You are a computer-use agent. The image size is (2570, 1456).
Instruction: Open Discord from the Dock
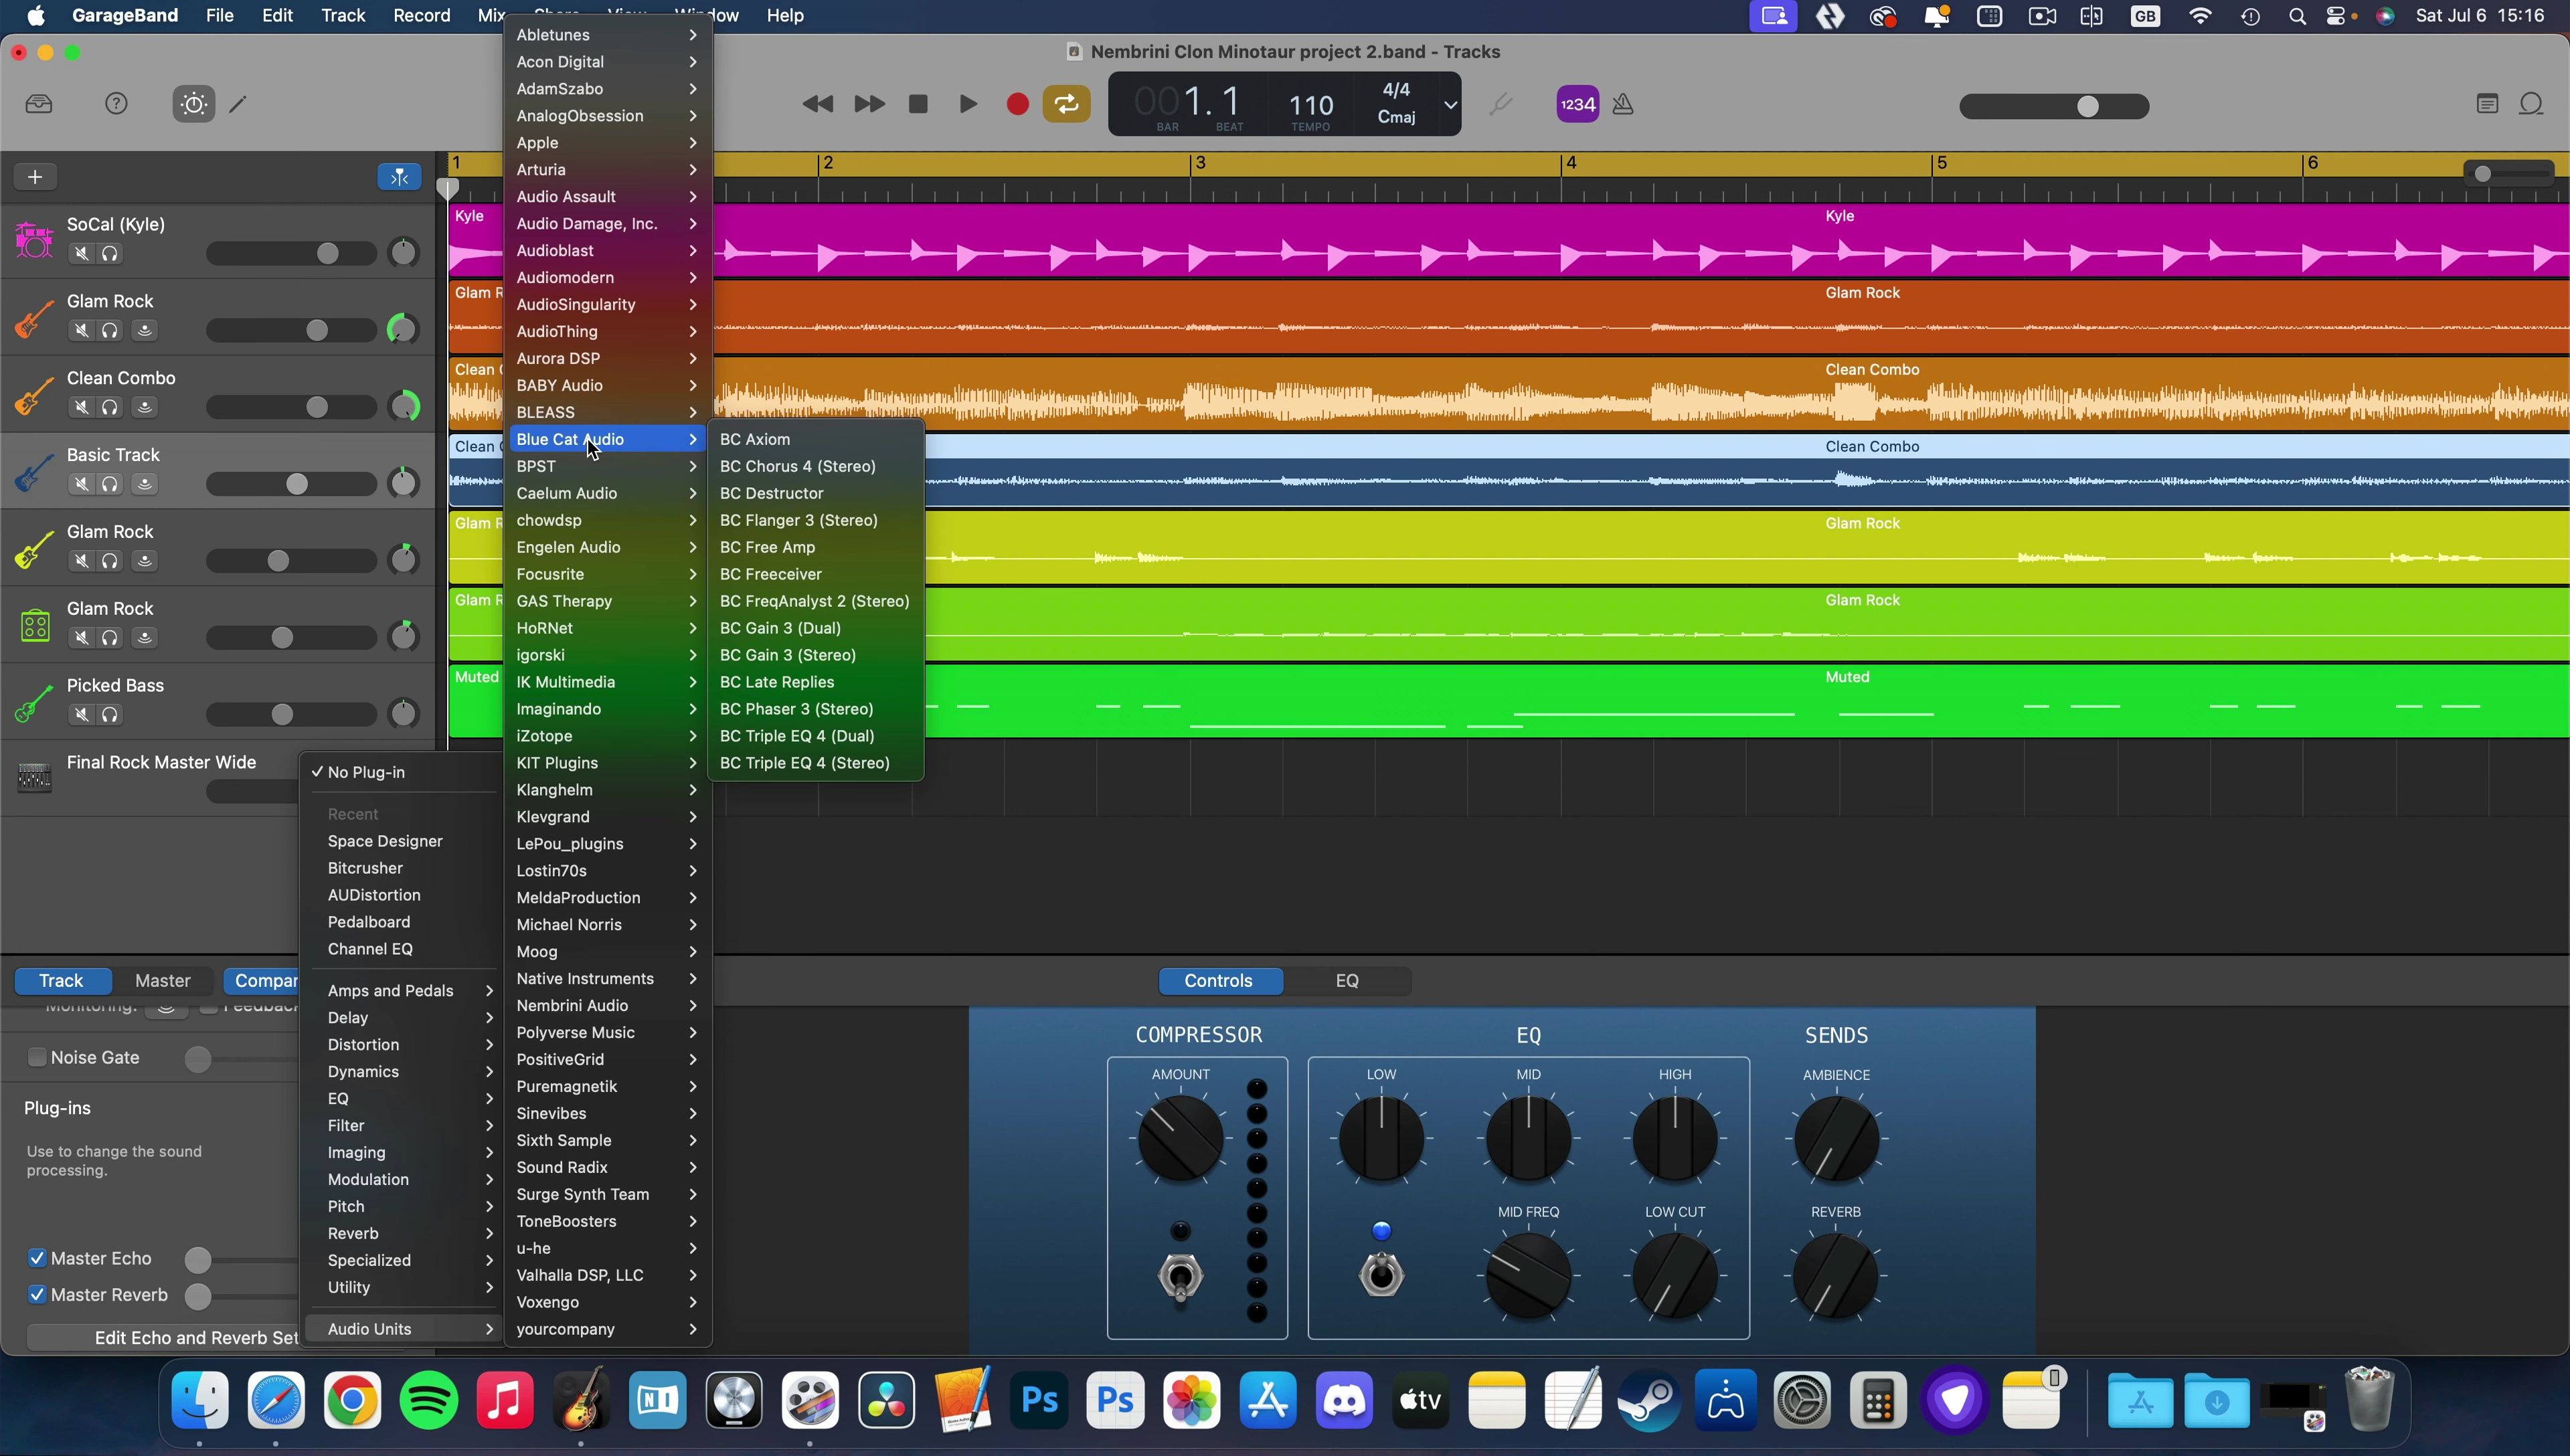(x=1344, y=1400)
